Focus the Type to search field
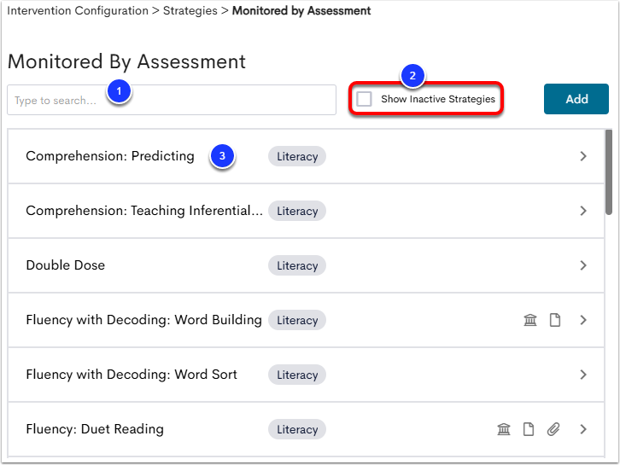 click(172, 100)
